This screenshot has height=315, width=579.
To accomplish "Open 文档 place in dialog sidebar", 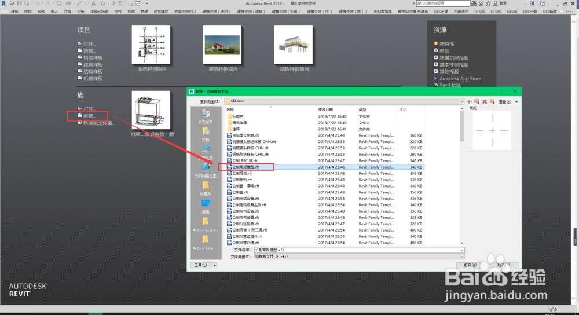I will (206, 134).
